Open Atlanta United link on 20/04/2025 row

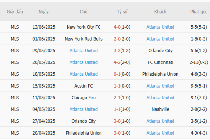click(160, 133)
